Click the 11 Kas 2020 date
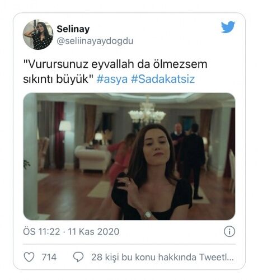 (x=93, y=232)
